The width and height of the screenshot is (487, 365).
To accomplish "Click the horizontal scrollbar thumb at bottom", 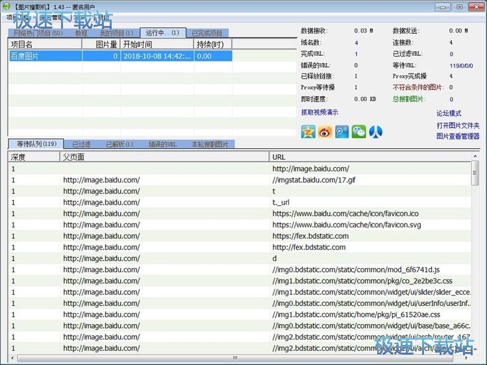I will coord(235,358).
